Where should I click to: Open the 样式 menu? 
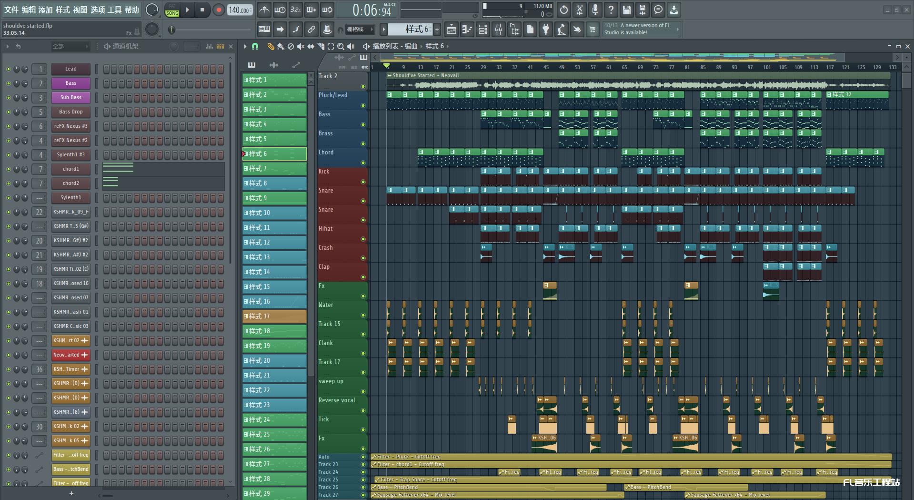coord(63,10)
